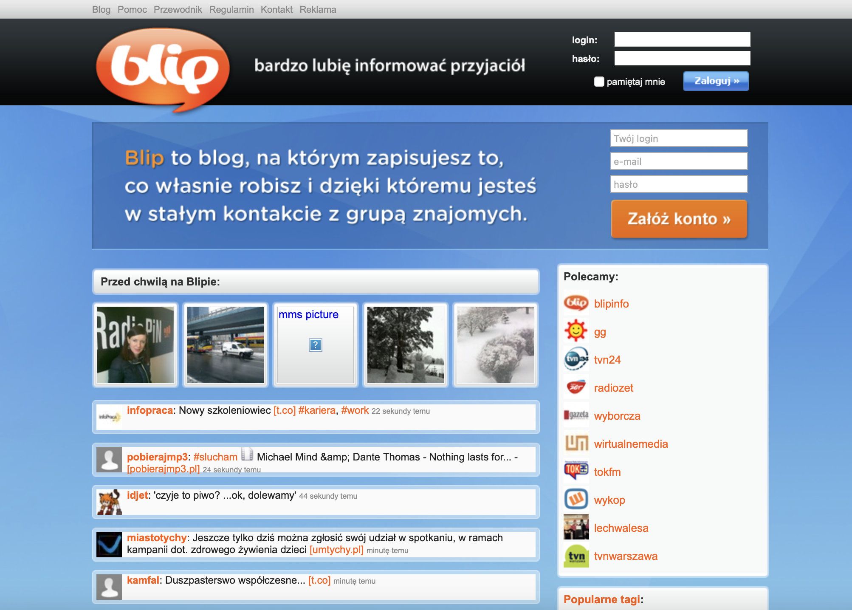Click the #kariera hashtag link
Image resolution: width=852 pixels, height=610 pixels.
[x=316, y=410]
